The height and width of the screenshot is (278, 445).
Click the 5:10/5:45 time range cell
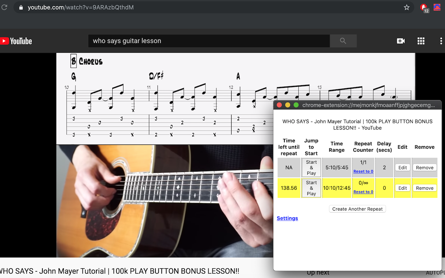coord(337,167)
